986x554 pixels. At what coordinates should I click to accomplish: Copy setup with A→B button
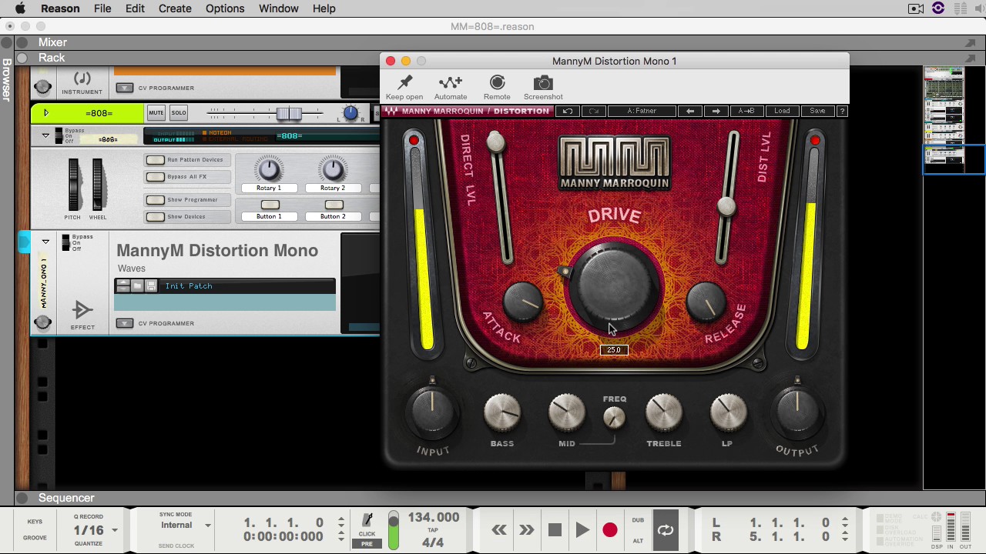pyautogui.click(x=746, y=111)
